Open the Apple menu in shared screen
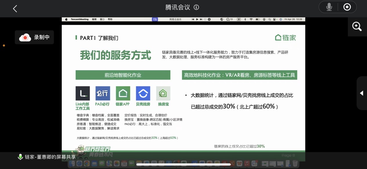The width and height of the screenshot is (367, 169). [66, 19]
